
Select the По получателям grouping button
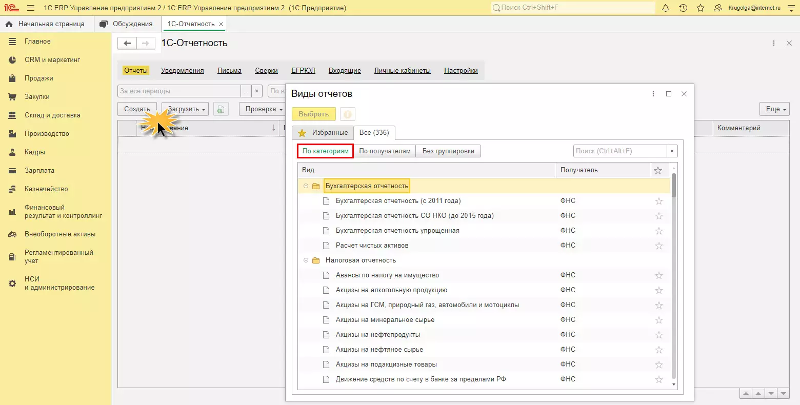[x=385, y=151]
